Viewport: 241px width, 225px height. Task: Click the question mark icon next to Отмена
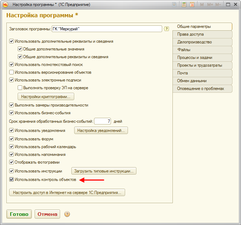(x=67, y=214)
